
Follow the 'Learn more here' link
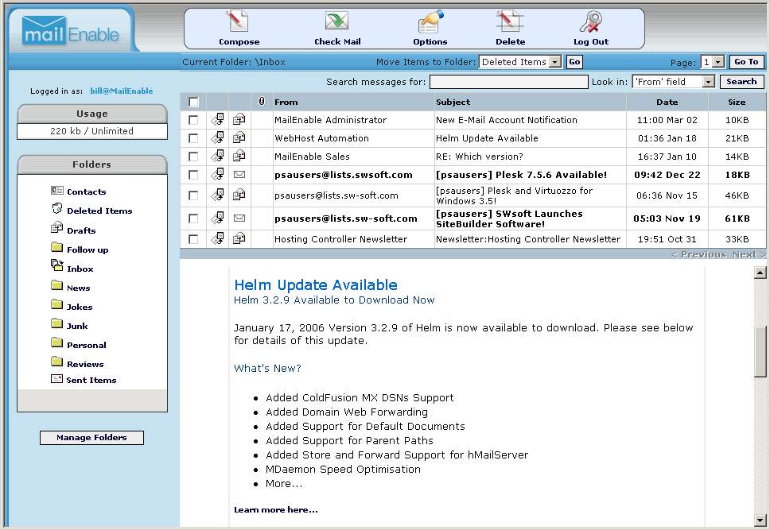click(x=275, y=509)
